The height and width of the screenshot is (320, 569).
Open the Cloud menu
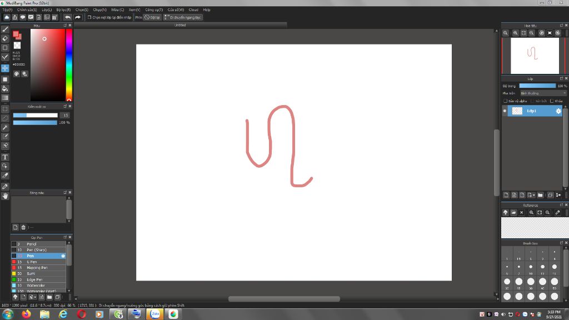tap(193, 10)
